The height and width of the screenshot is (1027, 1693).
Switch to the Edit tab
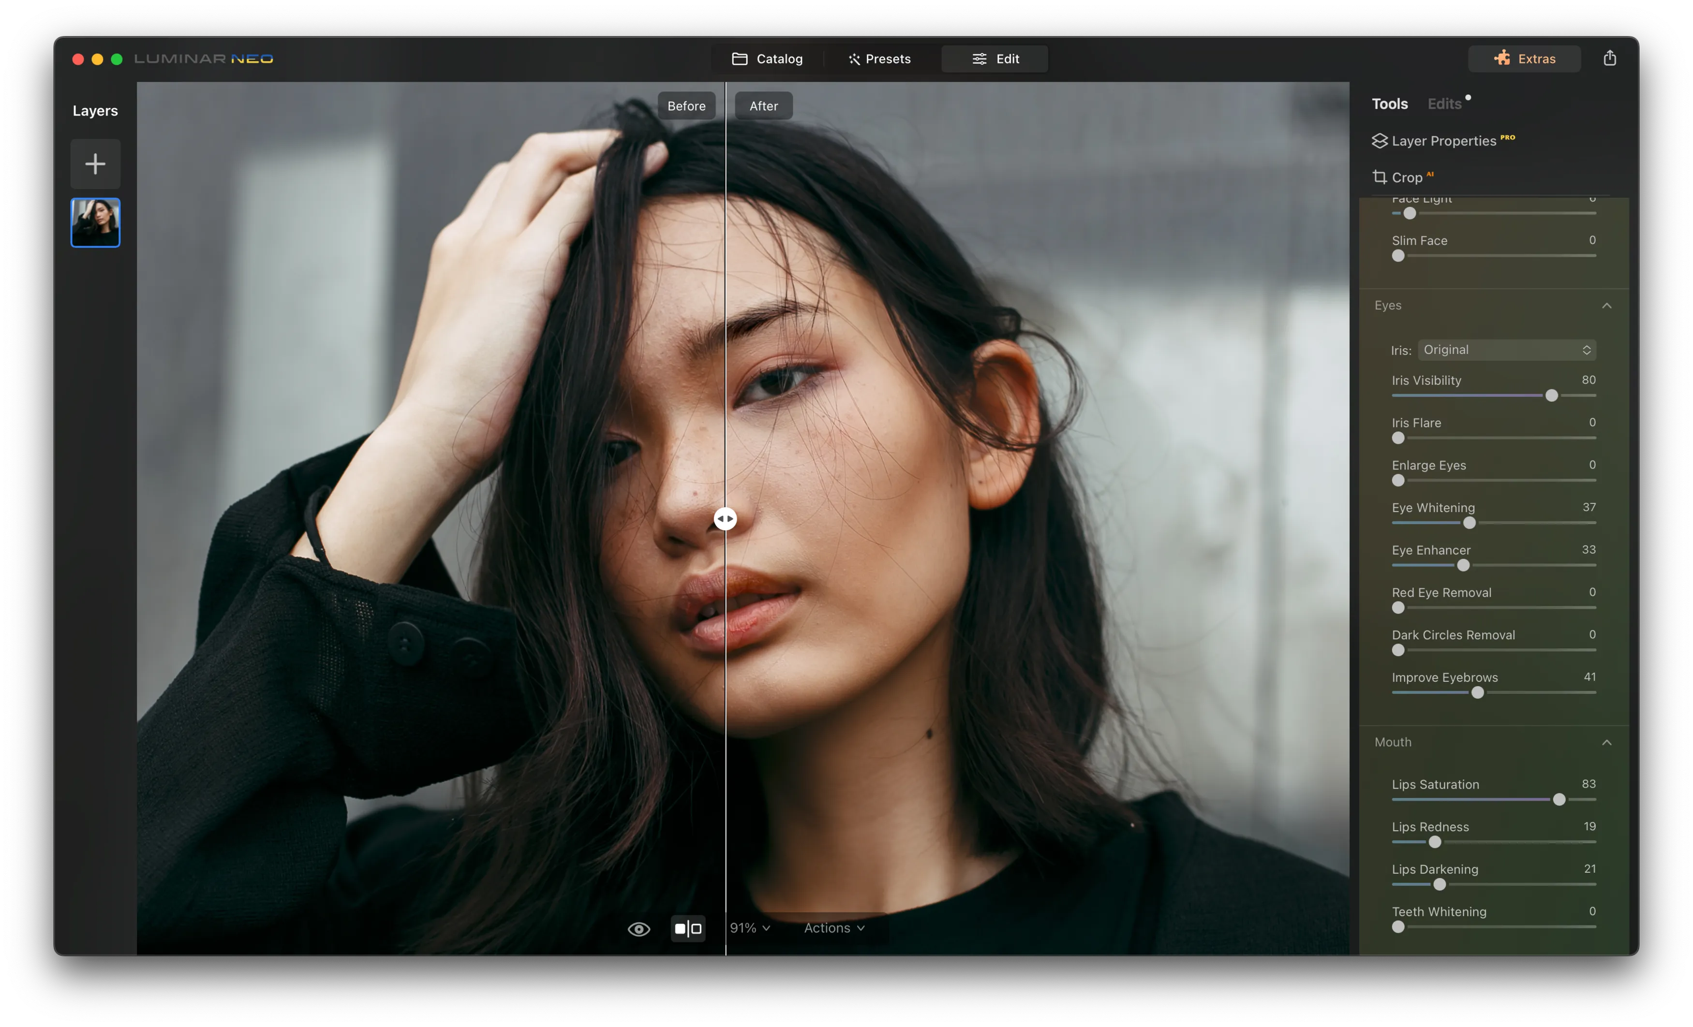coord(995,59)
